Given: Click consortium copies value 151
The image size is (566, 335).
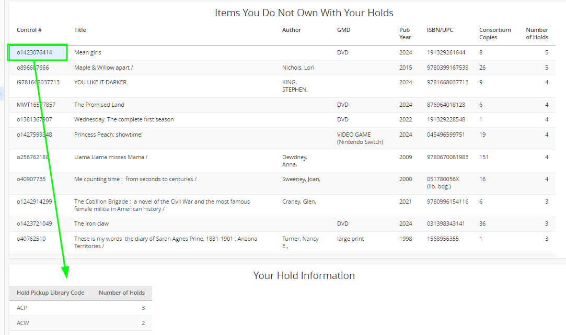Looking at the screenshot, I should click(484, 157).
